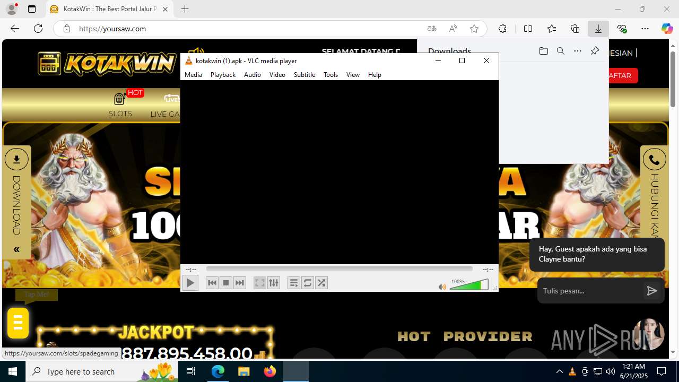
Task: Toggle VLC random shuffle
Action: [x=321, y=283]
